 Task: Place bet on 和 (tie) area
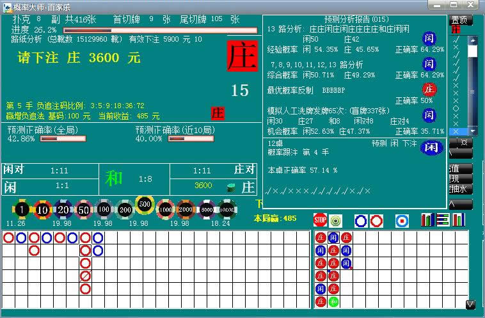click(134, 179)
